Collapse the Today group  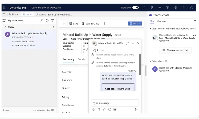(x=5, y=27)
